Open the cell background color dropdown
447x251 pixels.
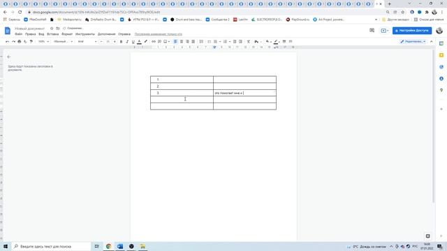(x=268, y=42)
